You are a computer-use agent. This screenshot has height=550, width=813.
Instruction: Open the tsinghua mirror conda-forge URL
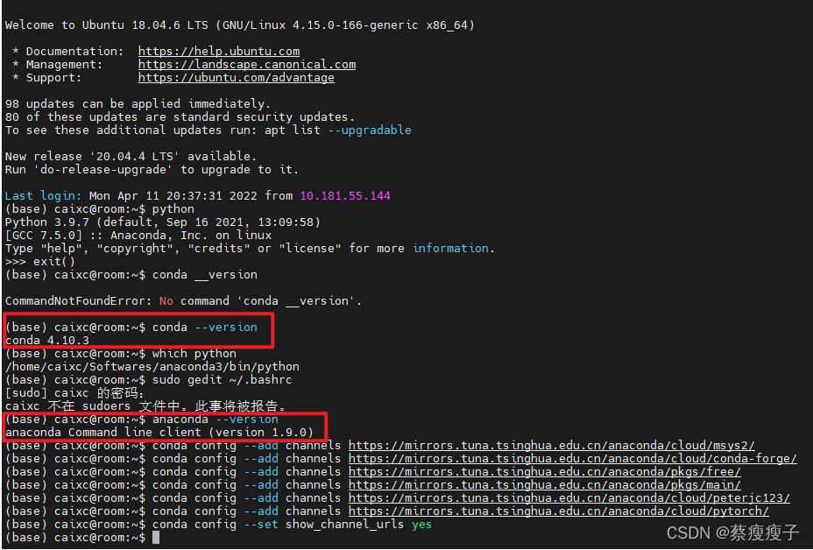pyautogui.click(x=572, y=459)
